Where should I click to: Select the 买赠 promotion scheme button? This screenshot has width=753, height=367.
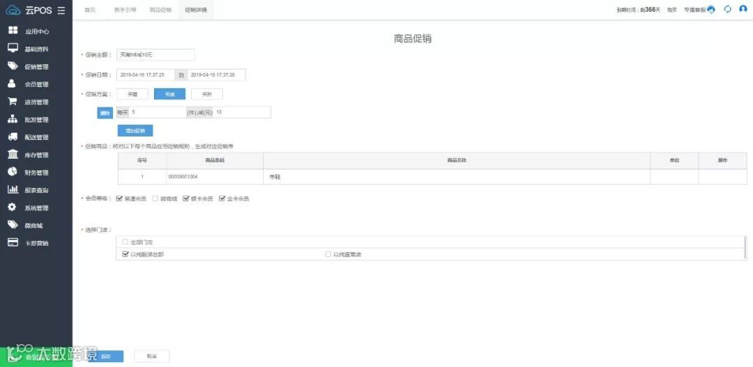point(132,95)
